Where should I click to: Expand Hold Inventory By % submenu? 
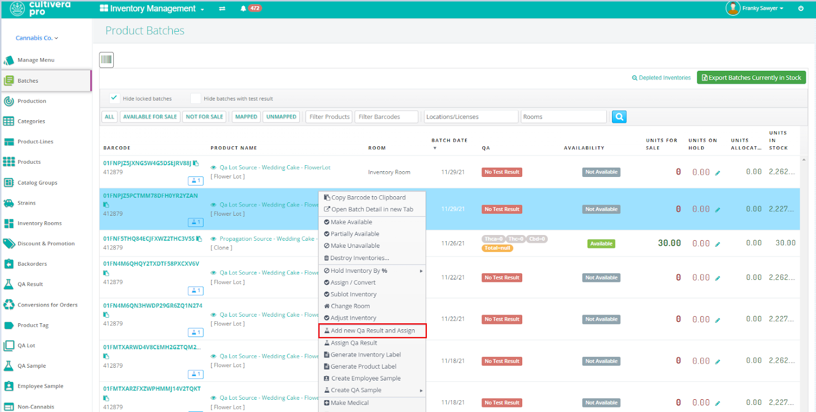point(372,271)
